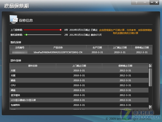Click CPU row's 2012-3-31 warranty end date
The height and width of the screenshot is (122, 162).
coord(125,85)
